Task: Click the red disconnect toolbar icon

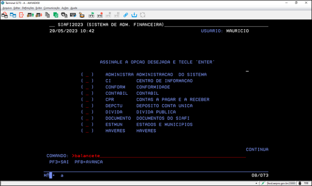Action: pyautogui.click(x=21, y=15)
